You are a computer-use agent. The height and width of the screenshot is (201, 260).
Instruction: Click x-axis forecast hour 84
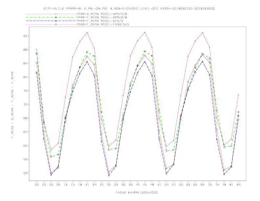(x=239, y=185)
